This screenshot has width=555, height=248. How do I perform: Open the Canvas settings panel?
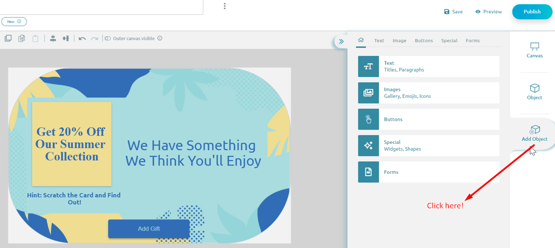click(535, 50)
